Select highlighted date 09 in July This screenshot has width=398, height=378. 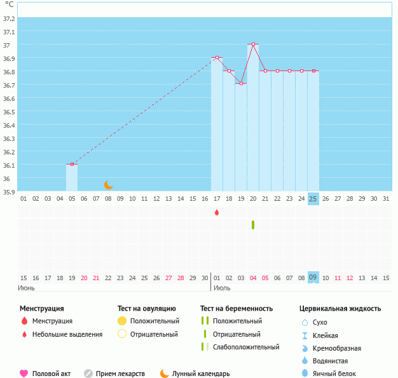pyautogui.click(x=313, y=278)
